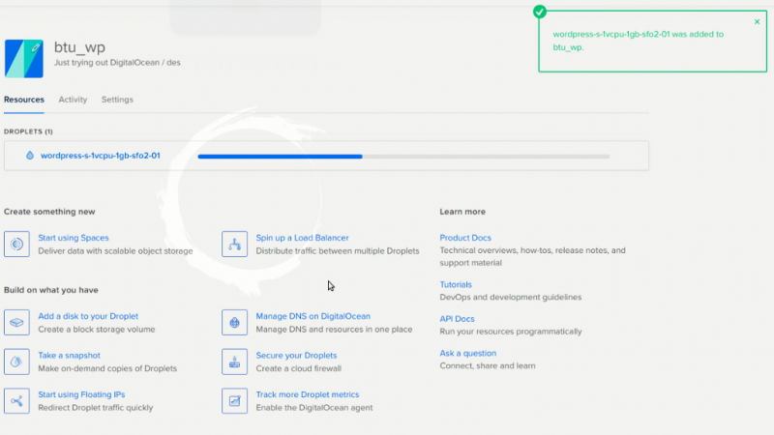Open the Activity tab
Viewport: 774px width, 435px height.
tap(73, 100)
